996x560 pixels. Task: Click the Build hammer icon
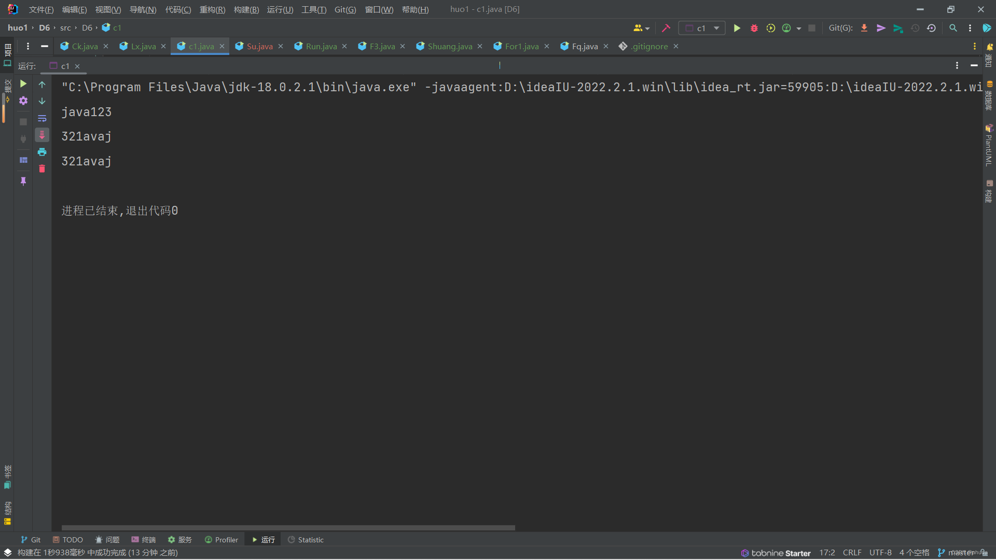coord(666,28)
